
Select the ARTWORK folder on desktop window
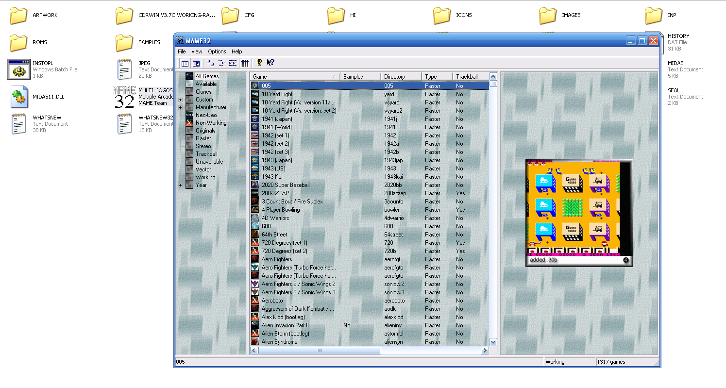pos(18,16)
